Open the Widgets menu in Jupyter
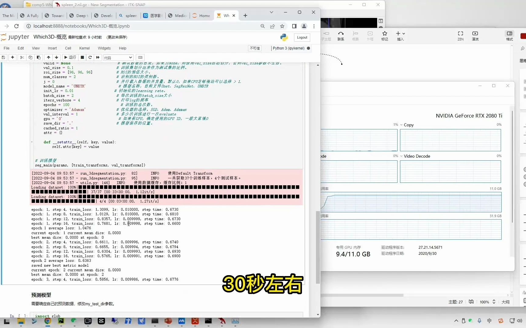526x328 pixels. point(104,48)
